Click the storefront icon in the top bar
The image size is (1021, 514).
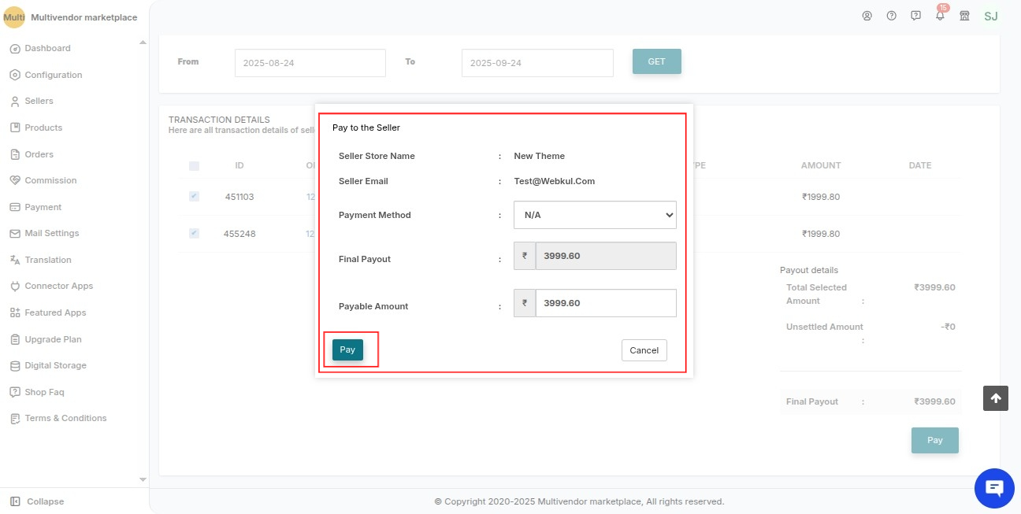tap(964, 15)
